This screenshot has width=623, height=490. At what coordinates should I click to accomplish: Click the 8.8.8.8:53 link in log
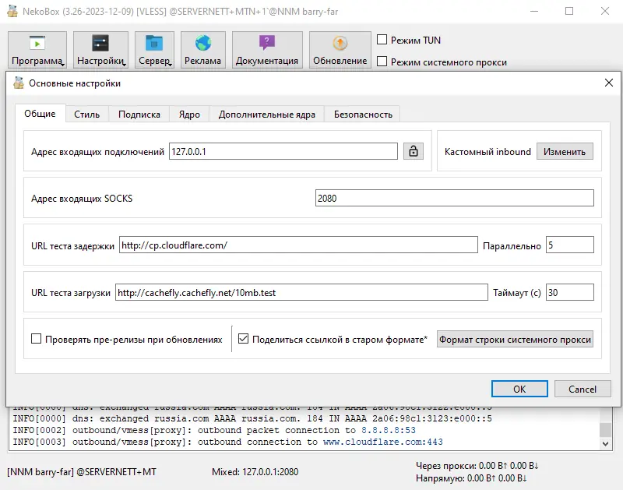pos(388,430)
